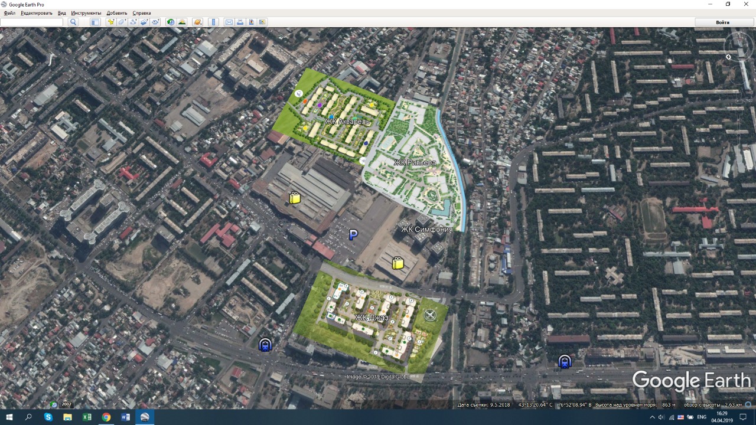Show historical imagery with the clock icon
The height and width of the screenshot is (425, 756).
[171, 22]
